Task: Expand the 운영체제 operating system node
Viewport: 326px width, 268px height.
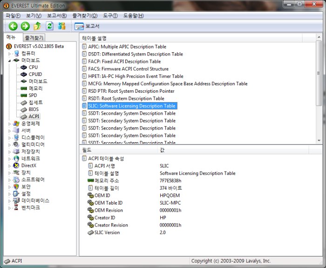Action: (9, 124)
